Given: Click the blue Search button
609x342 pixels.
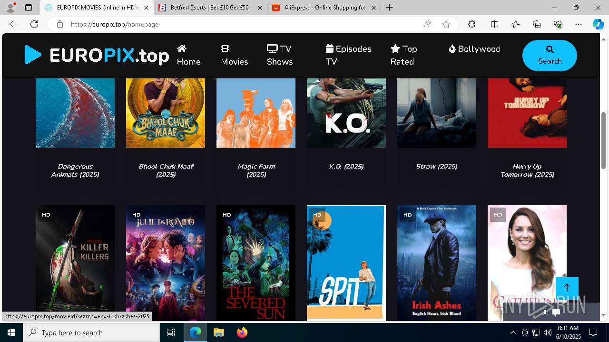Looking at the screenshot, I should (550, 56).
